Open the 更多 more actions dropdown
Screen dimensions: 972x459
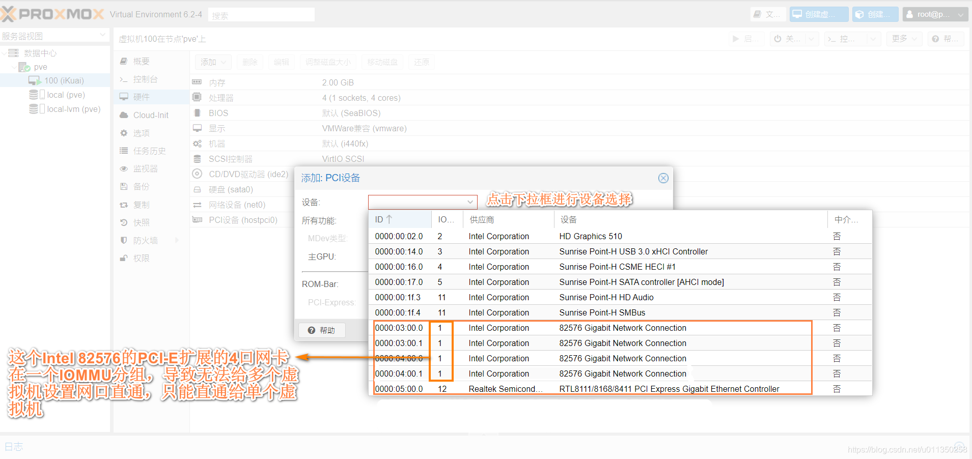pos(904,39)
